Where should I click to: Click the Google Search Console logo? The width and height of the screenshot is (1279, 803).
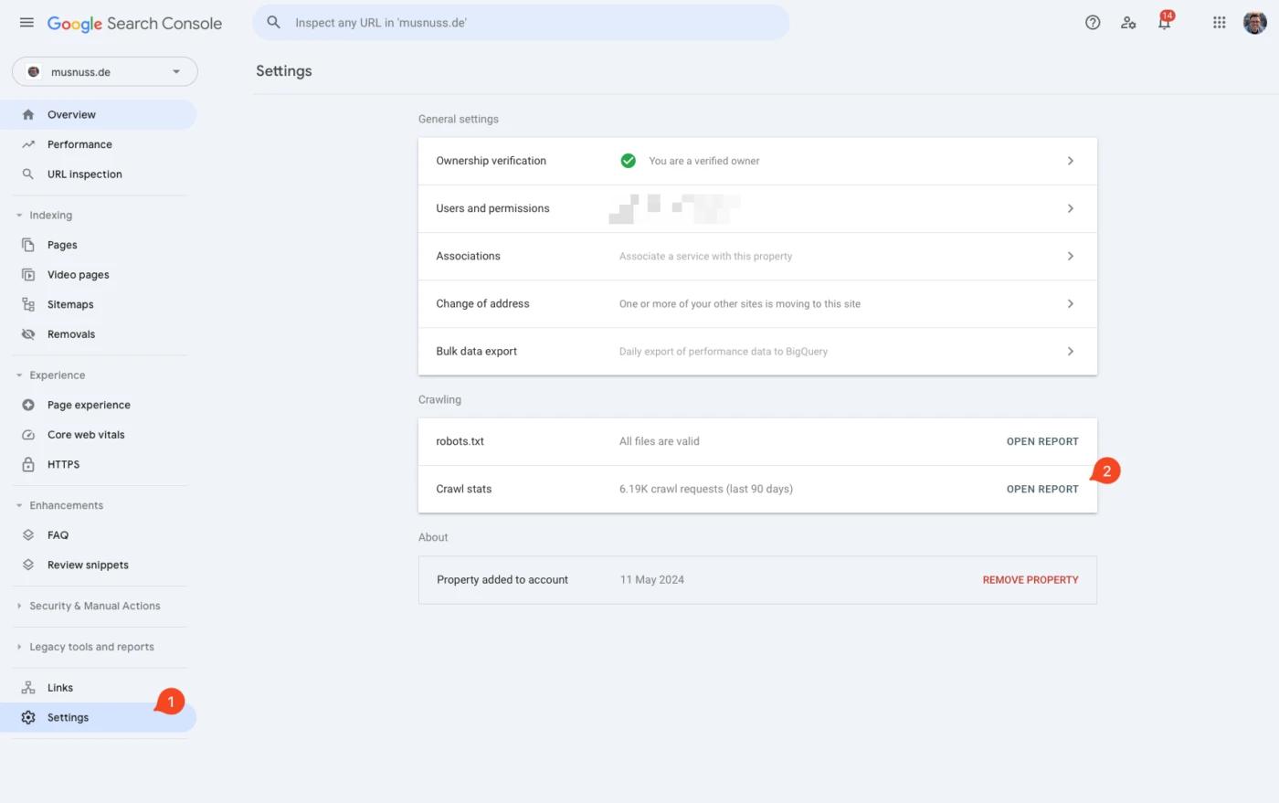tap(134, 24)
